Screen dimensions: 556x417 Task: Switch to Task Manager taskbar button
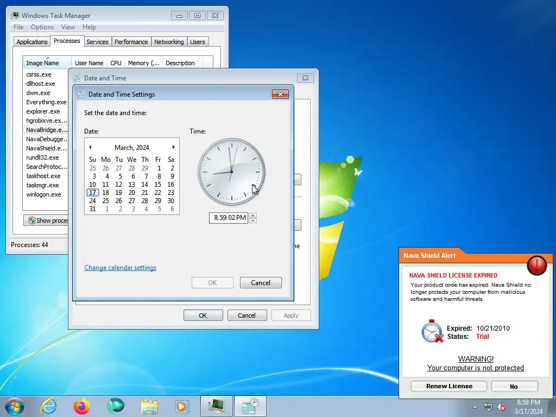[216, 406]
